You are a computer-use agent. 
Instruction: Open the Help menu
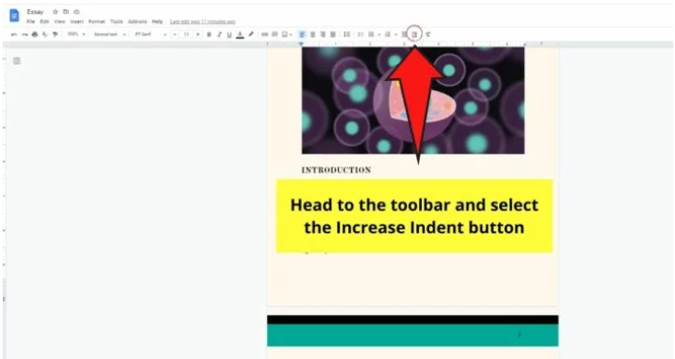click(x=157, y=21)
